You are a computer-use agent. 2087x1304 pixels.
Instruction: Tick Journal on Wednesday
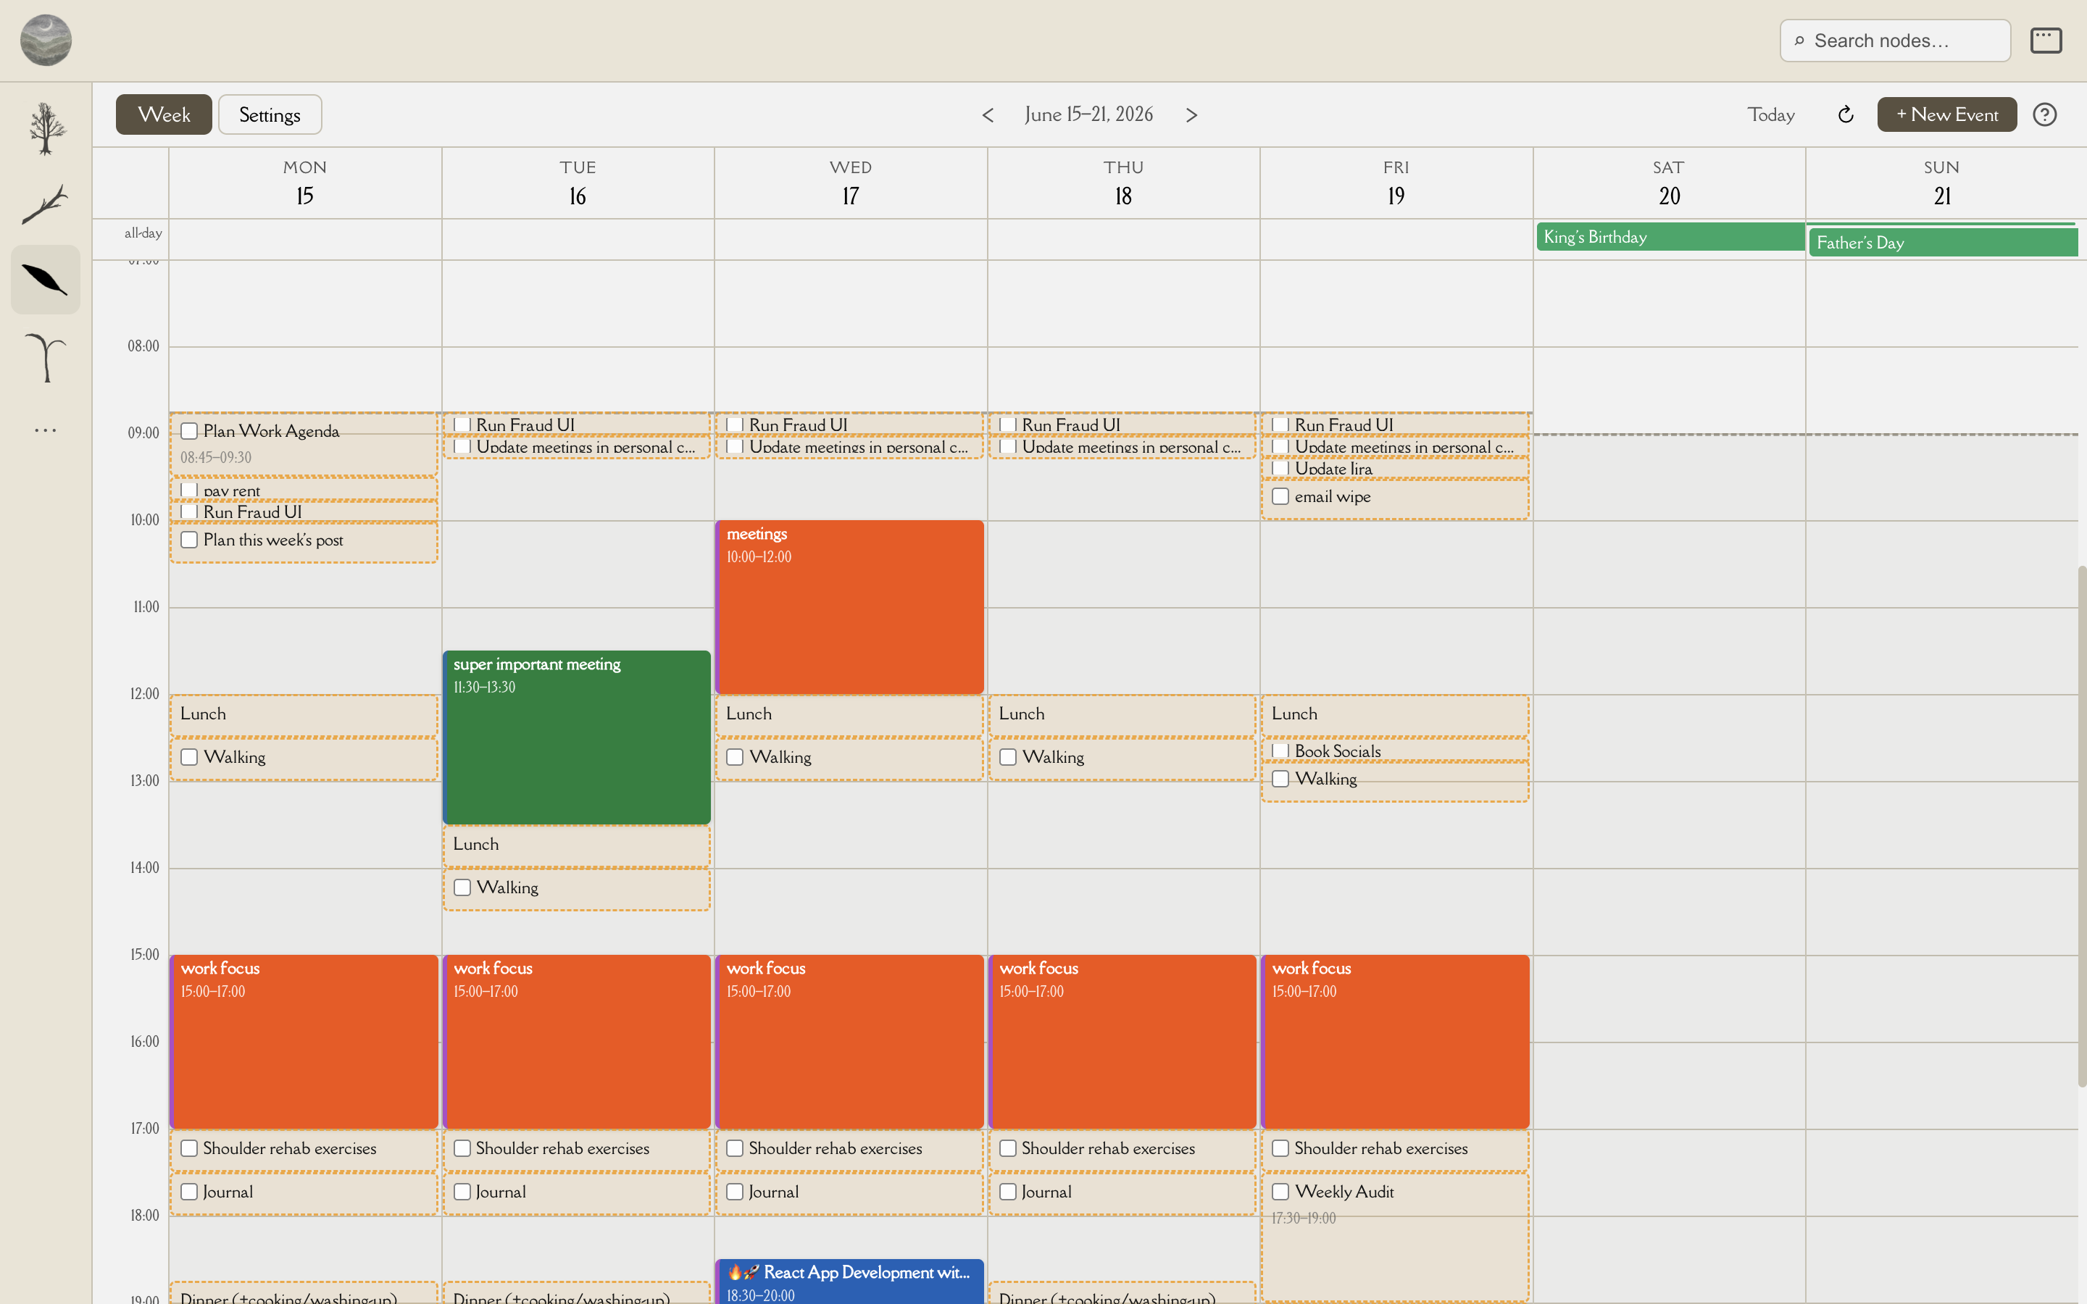[x=735, y=1192]
